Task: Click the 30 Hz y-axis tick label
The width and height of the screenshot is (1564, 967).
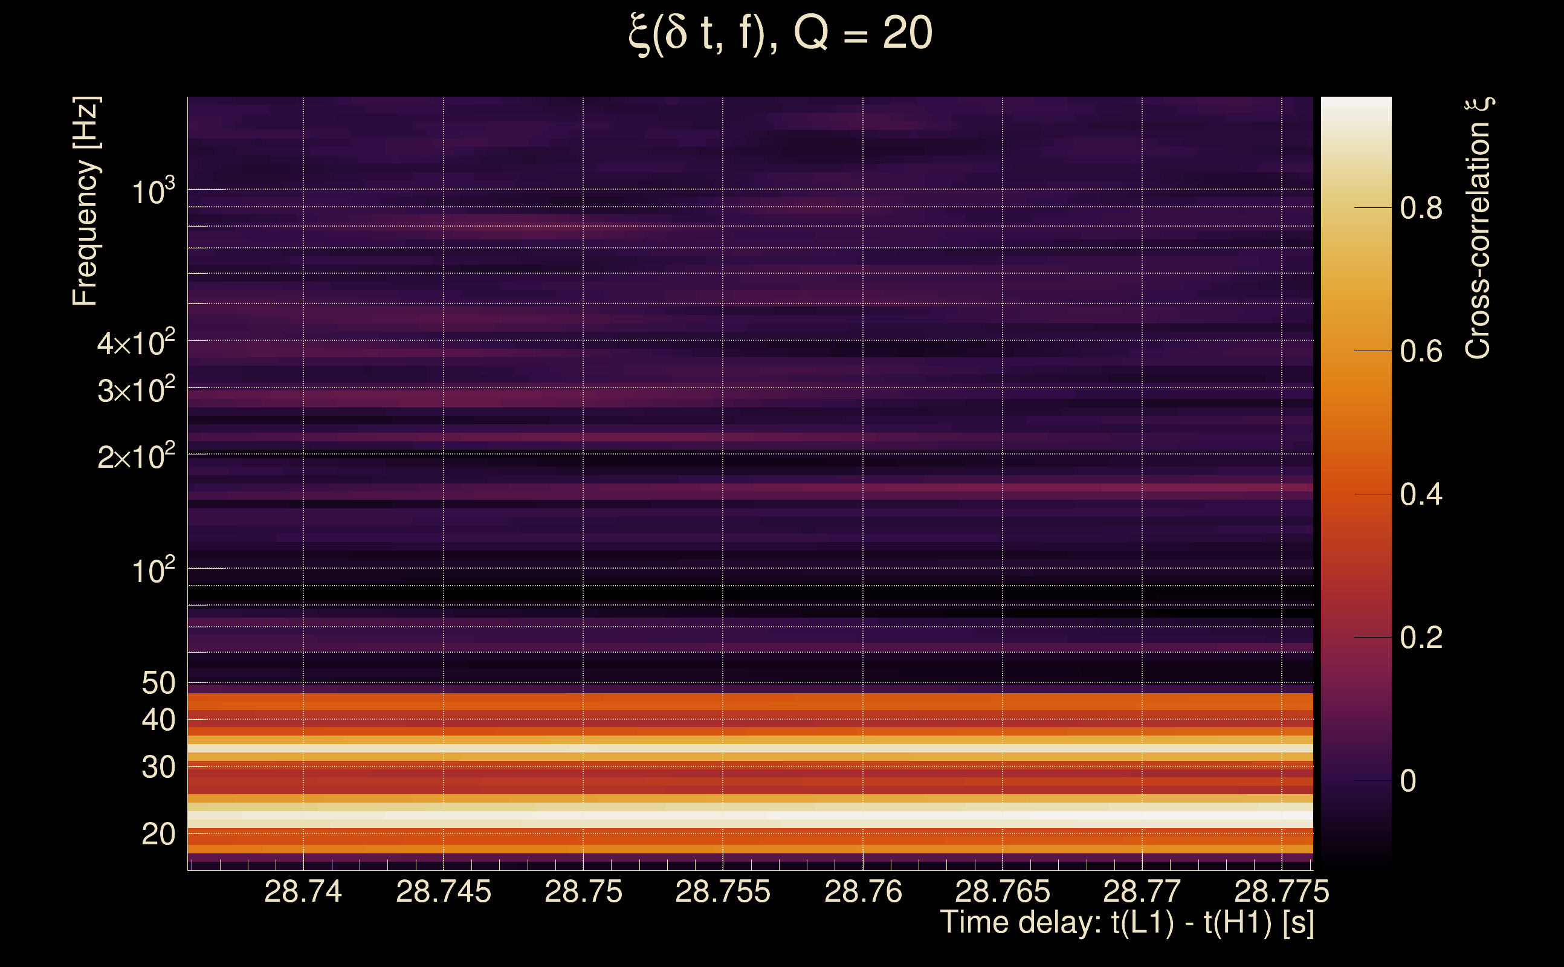Action: click(x=158, y=767)
